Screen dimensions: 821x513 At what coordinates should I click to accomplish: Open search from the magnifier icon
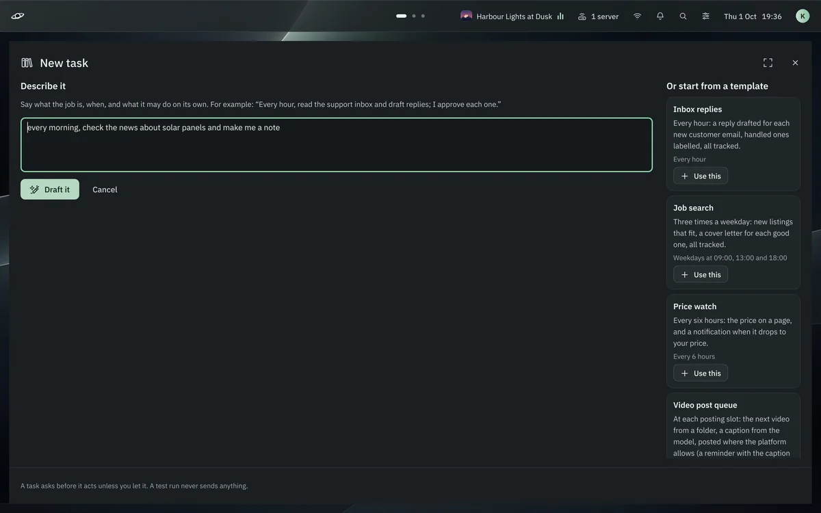click(683, 16)
